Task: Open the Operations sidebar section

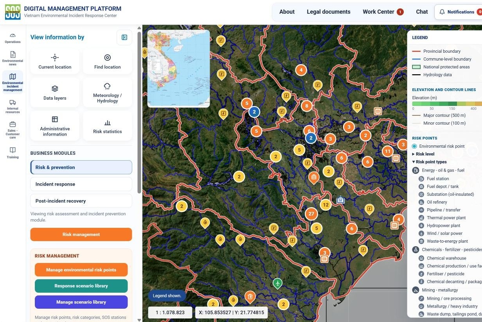Action: coord(13,38)
